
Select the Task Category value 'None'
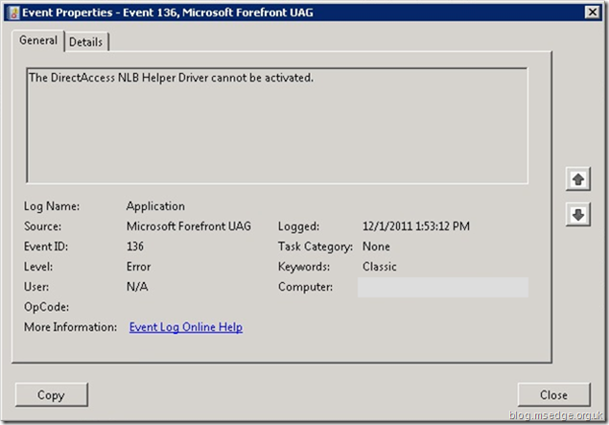376,247
